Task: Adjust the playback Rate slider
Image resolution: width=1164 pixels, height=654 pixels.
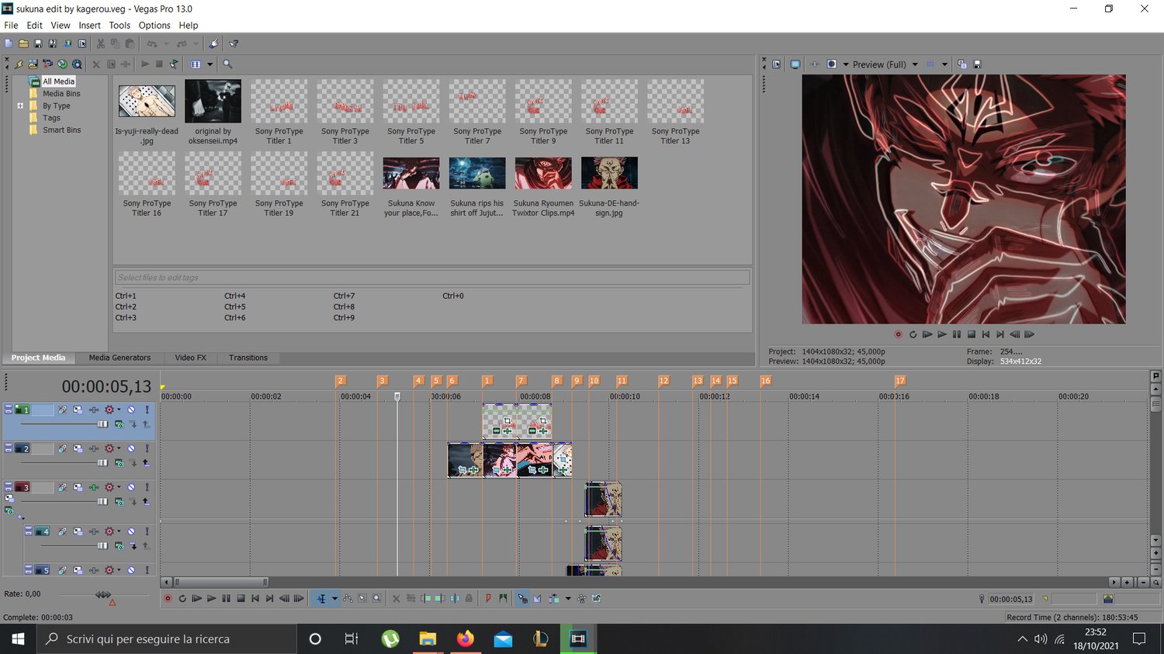Action: (102, 595)
